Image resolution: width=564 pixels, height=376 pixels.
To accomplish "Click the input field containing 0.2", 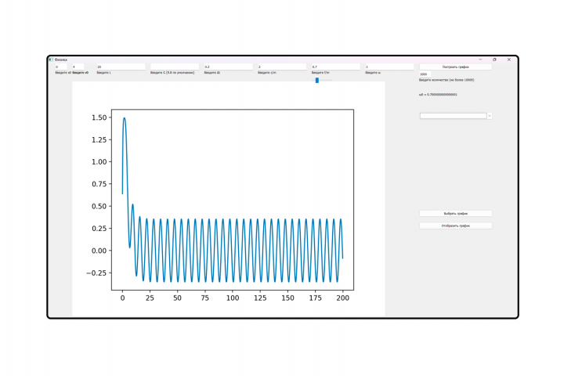I will (229, 67).
